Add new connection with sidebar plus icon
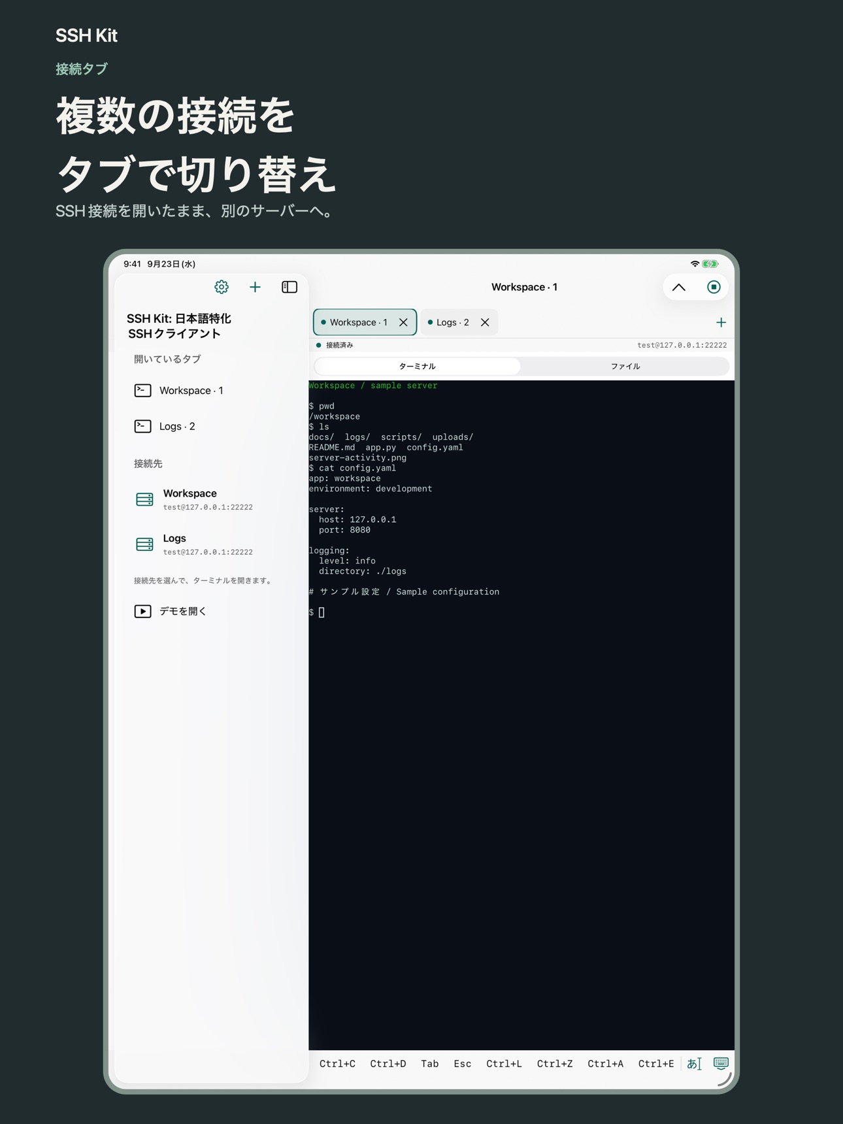 point(255,287)
